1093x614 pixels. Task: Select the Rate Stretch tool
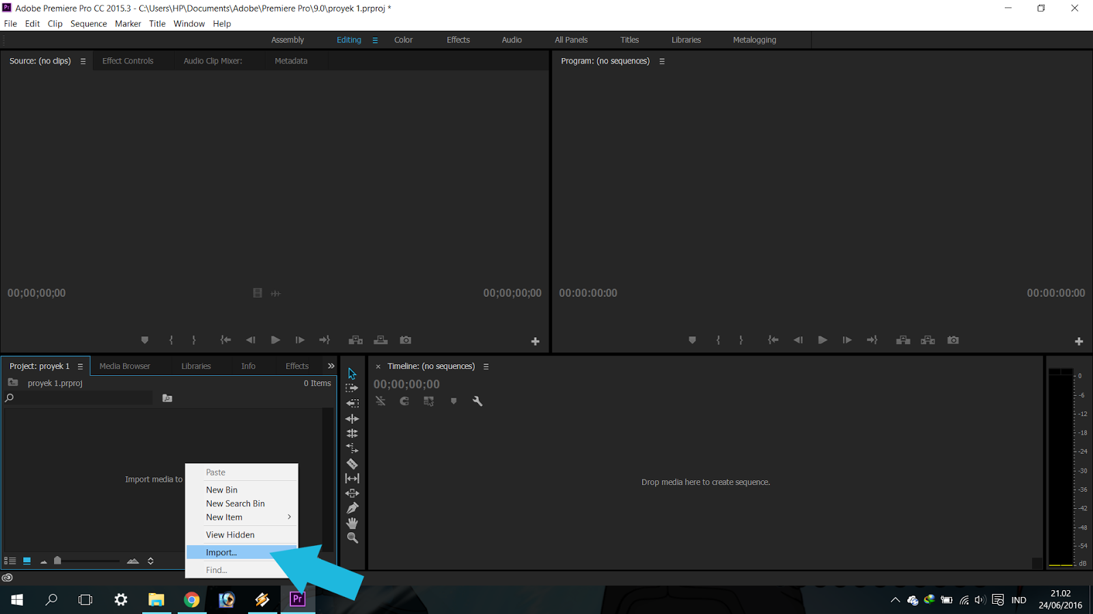352,448
